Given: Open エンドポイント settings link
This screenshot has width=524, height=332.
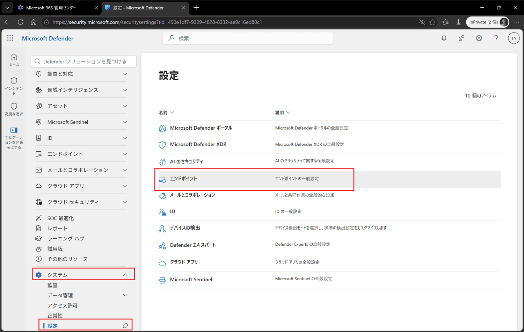Looking at the screenshot, I should tap(183, 179).
